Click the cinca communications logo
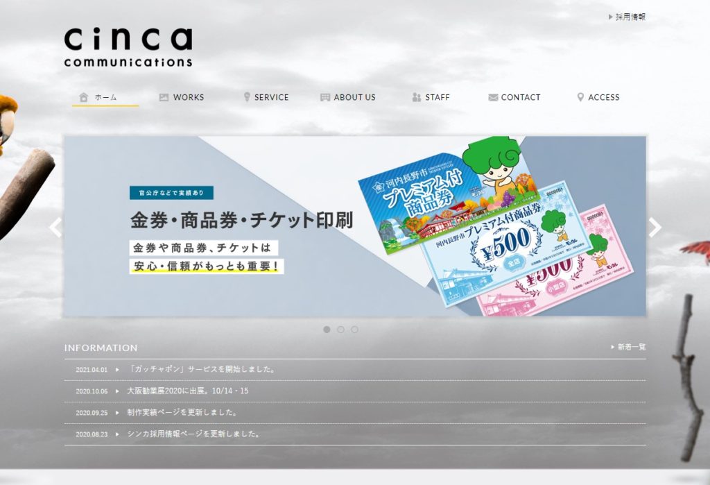This screenshot has height=485, width=710. point(128,47)
